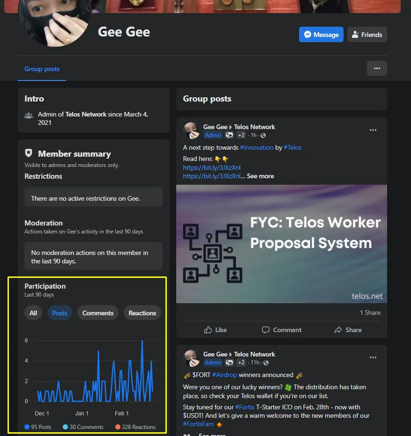The height and width of the screenshot is (436, 411).
Task: Click the Admin badge on the 11h post
Action: coord(213,363)
